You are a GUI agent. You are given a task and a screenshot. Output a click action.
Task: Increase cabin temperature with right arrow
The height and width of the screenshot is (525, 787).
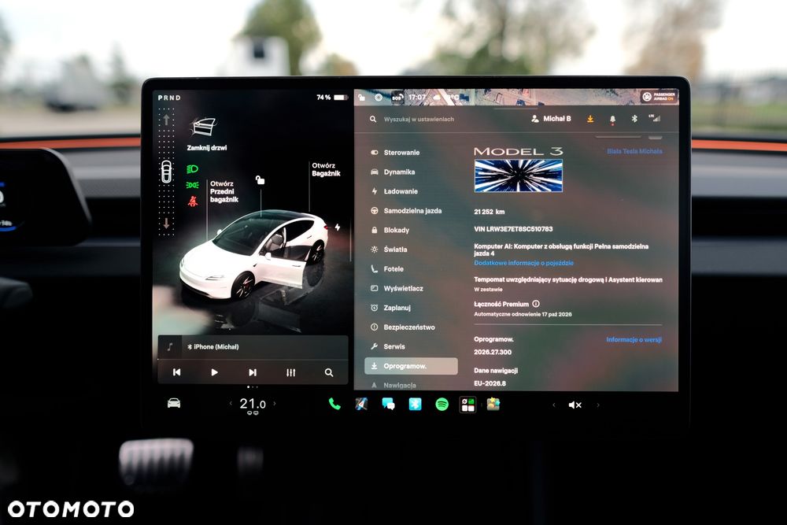tap(275, 404)
